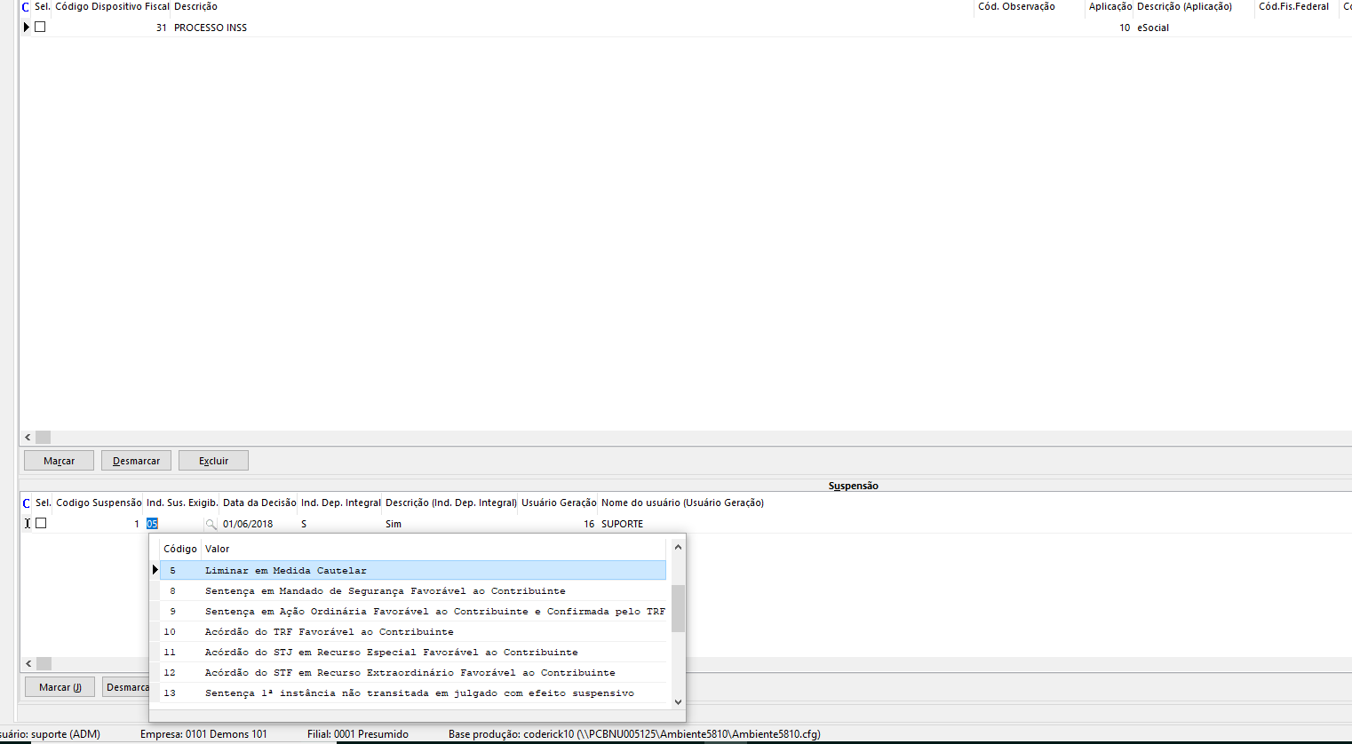Click the blue C icon in the Suspensão grid header
This screenshot has width=1352, height=744.
[26, 503]
